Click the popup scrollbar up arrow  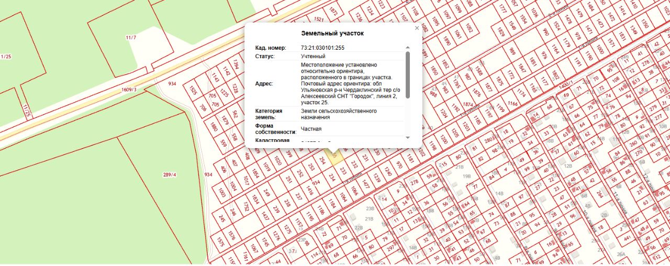coord(408,48)
